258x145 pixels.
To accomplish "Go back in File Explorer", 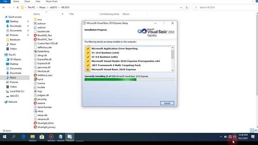I will (4, 7).
